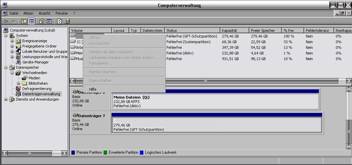Open the system menu icon in title bar
Viewport: 352px width, 165px height.
coord(4,5)
